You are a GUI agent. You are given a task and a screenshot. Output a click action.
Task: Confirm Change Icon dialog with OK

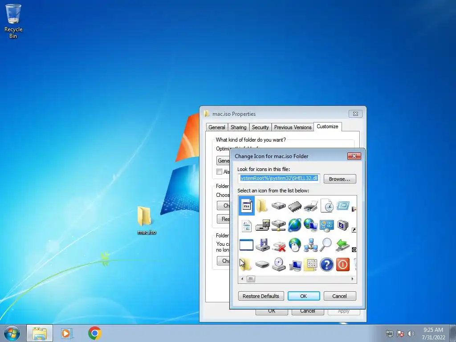coord(304,296)
